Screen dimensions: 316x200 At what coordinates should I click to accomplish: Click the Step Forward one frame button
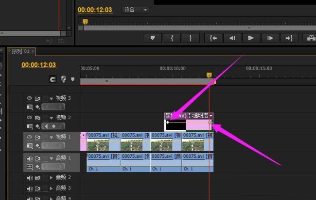(270, 38)
